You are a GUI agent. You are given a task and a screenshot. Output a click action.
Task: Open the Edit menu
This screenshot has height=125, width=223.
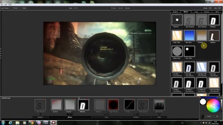pos(6,5)
